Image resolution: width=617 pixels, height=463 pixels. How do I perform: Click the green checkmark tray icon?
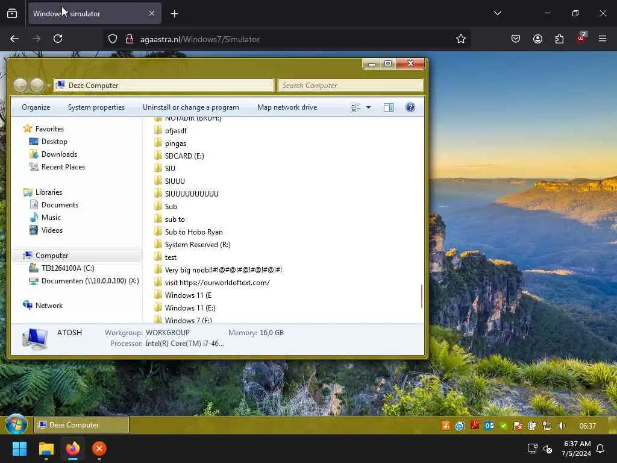(x=504, y=426)
